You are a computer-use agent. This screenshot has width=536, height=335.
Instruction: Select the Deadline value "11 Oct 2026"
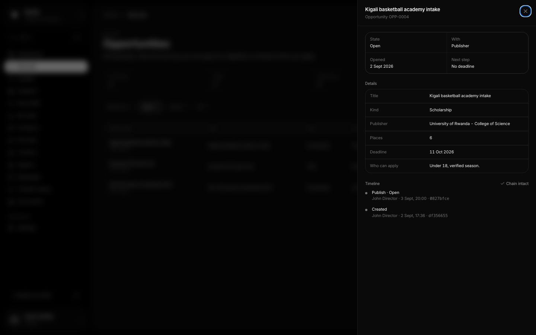click(441, 152)
